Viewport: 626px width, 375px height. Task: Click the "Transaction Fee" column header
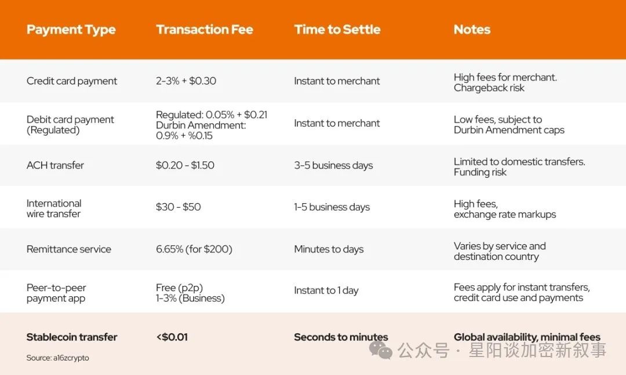[204, 30]
